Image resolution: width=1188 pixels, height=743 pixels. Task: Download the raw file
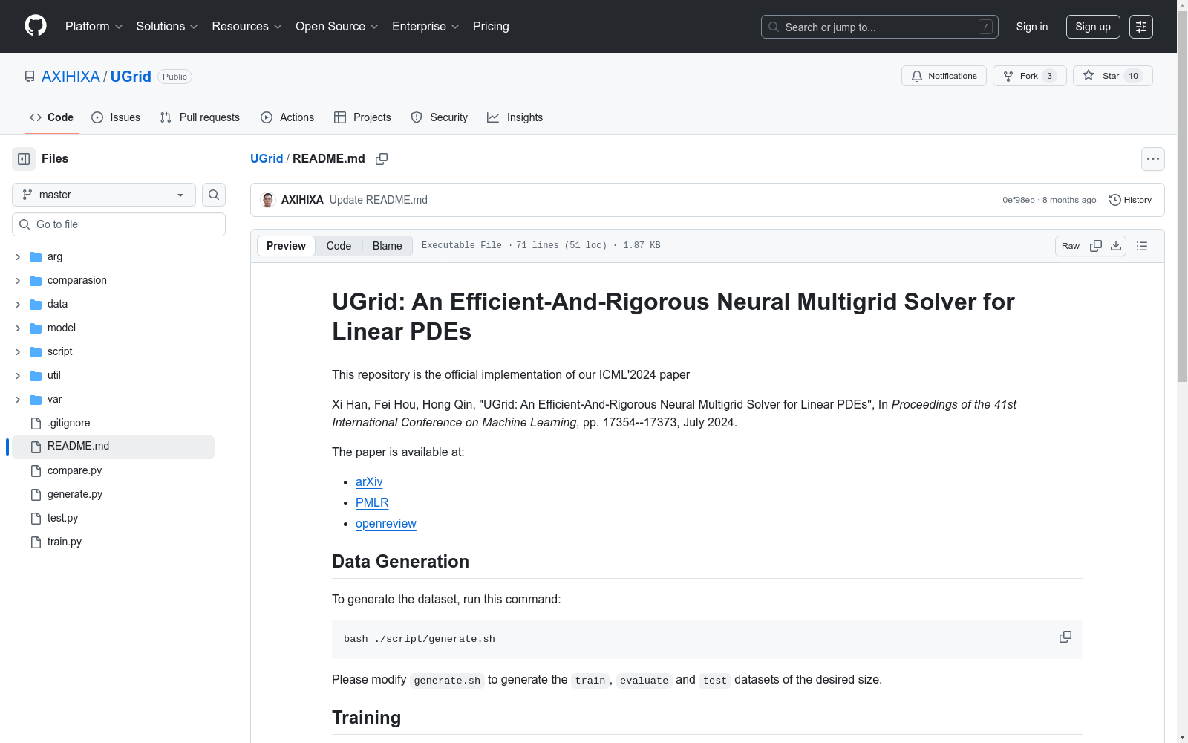click(x=1116, y=246)
